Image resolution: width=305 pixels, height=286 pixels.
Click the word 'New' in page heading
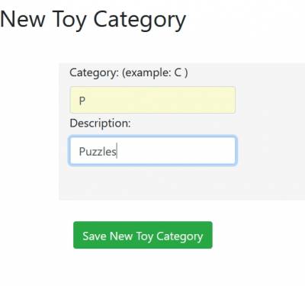(x=22, y=20)
